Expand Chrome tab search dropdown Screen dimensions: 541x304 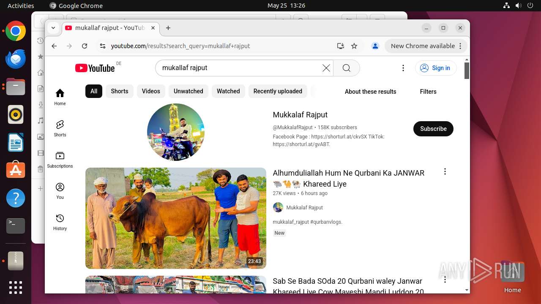click(53, 28)
